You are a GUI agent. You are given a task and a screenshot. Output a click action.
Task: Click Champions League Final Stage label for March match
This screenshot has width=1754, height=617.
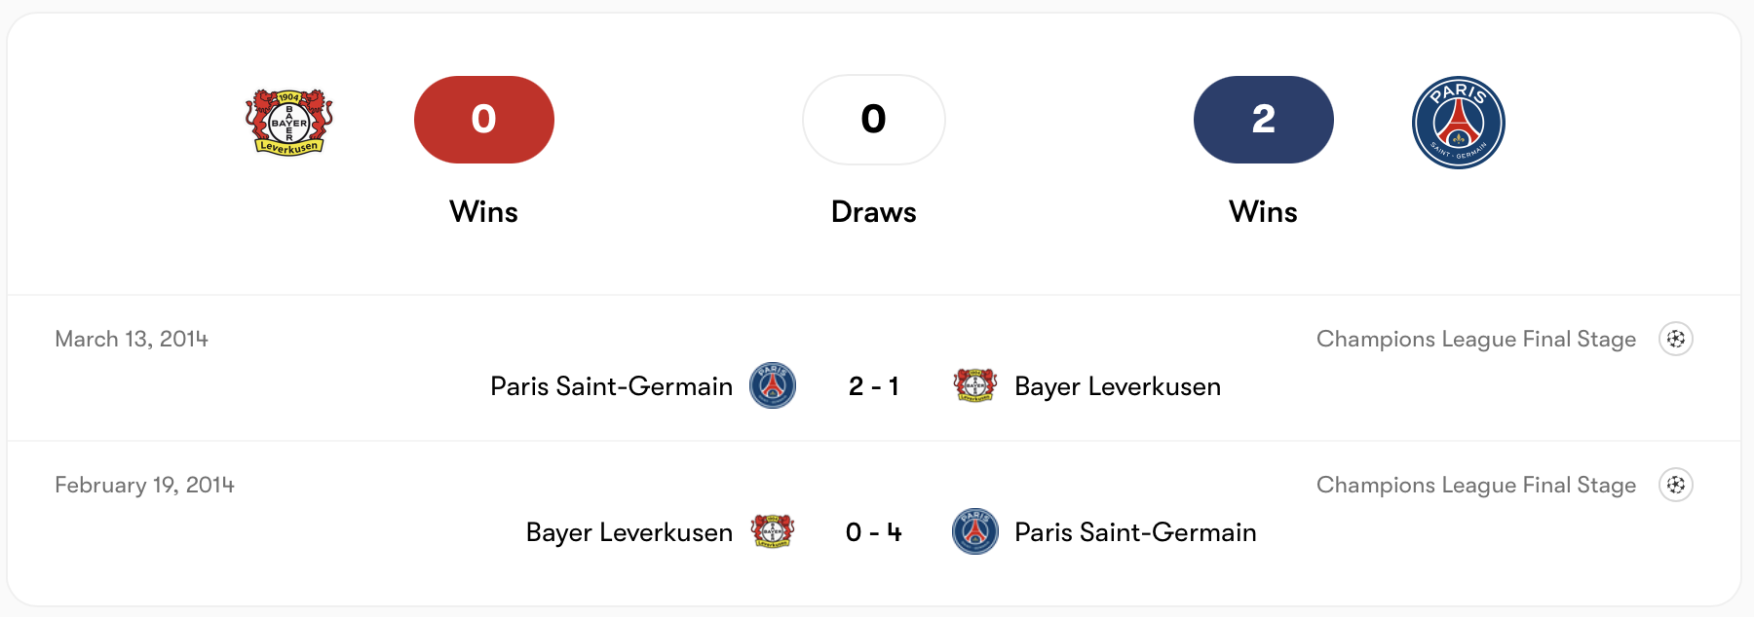tap(1475, 339)
